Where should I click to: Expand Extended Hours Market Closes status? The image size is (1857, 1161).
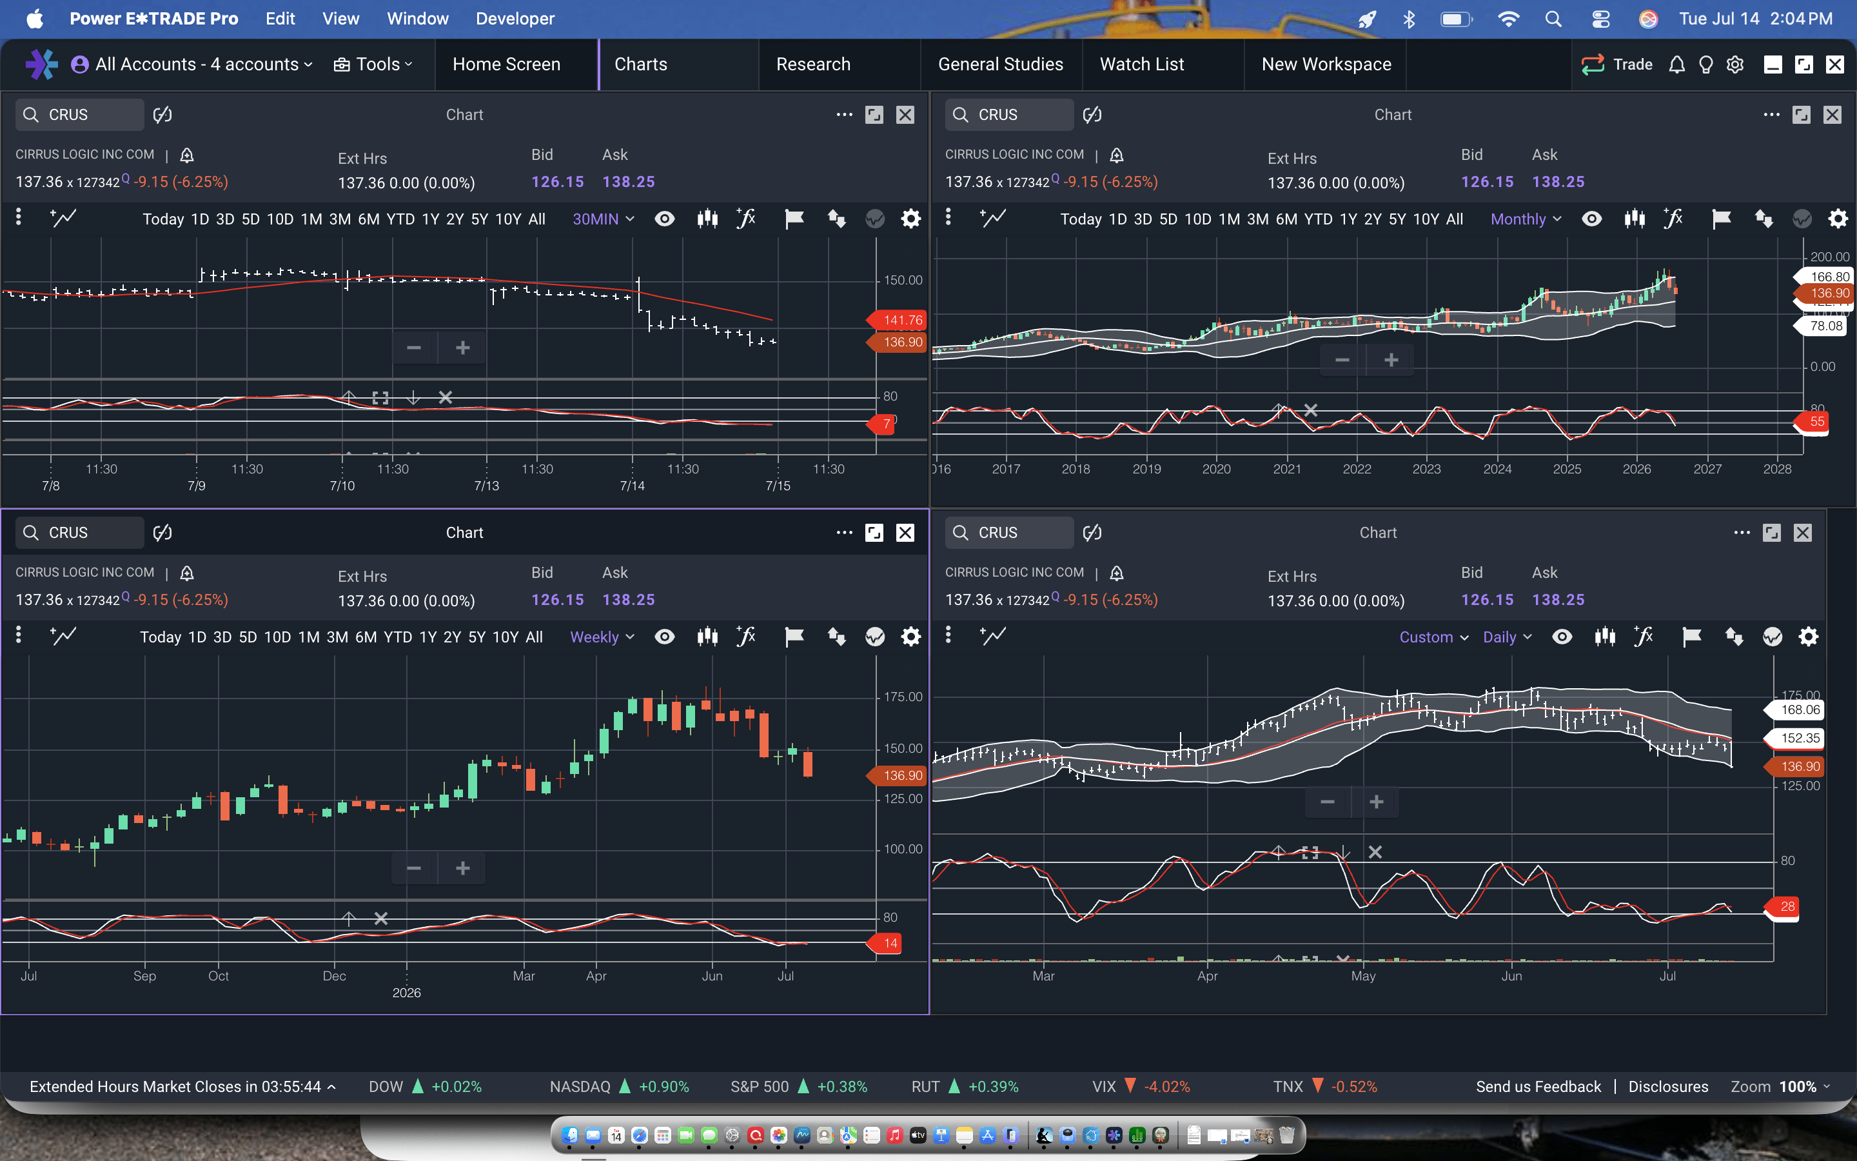(182, 1087)
